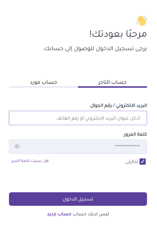The width and height of the screenshot is (157, 227).
Task: Click the البريد الالكتروني / رقم الجوال label
Action: 118,105
